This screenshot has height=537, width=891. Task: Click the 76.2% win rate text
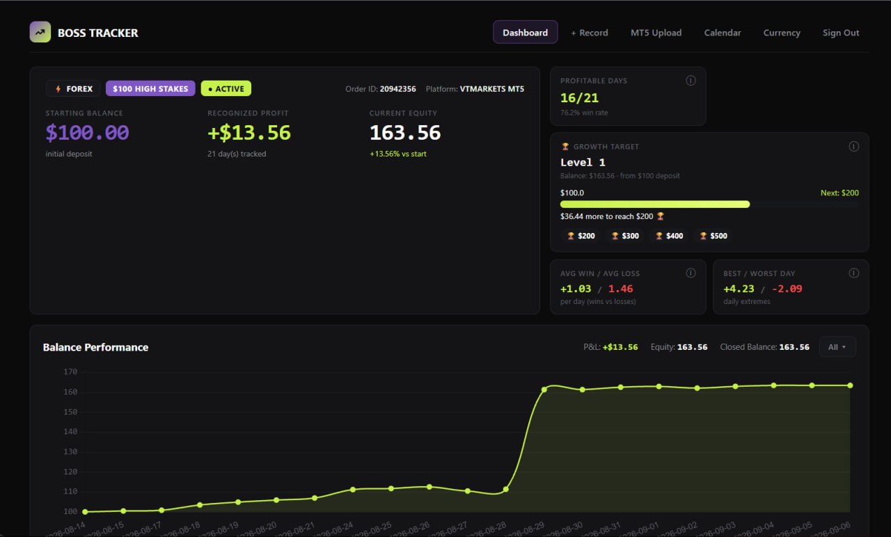click(x=584, y=113)
